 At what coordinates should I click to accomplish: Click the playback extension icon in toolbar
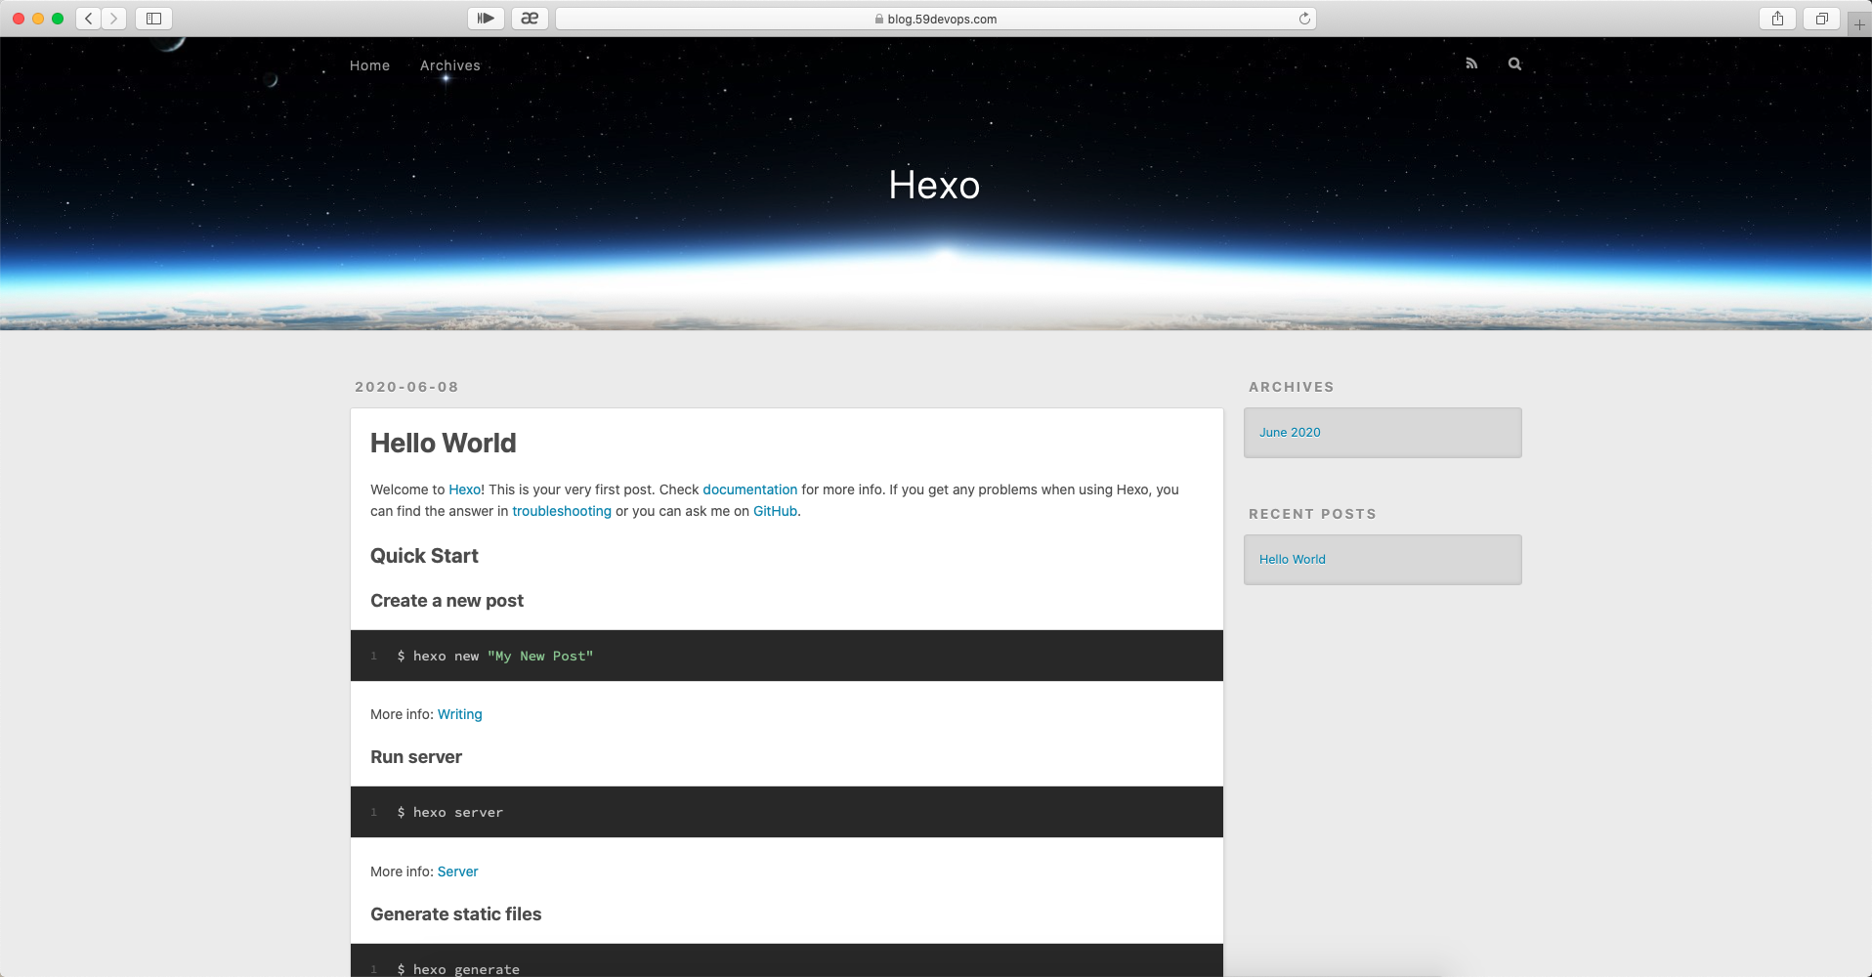486,19
